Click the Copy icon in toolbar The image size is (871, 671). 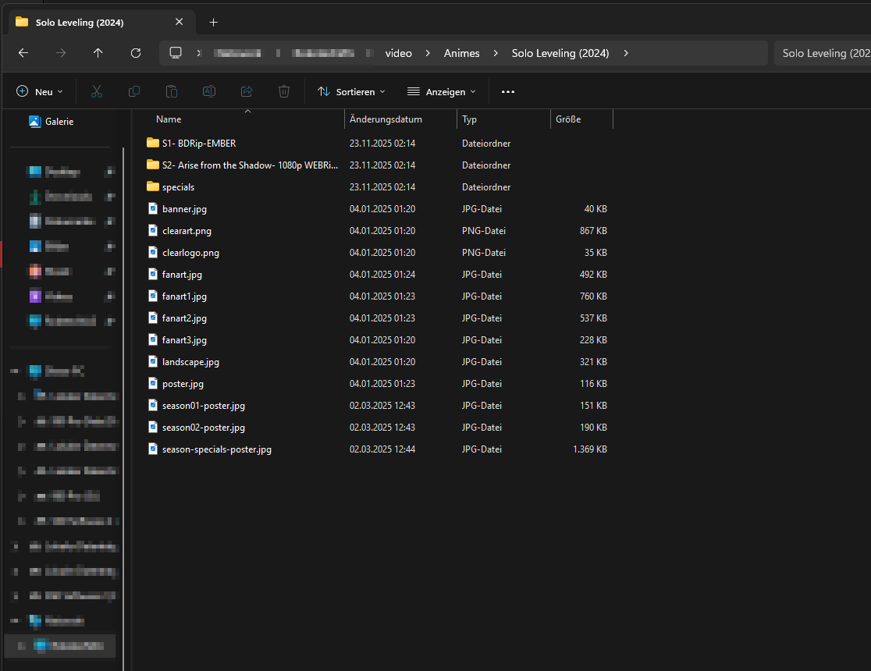[x=134, y=92]
